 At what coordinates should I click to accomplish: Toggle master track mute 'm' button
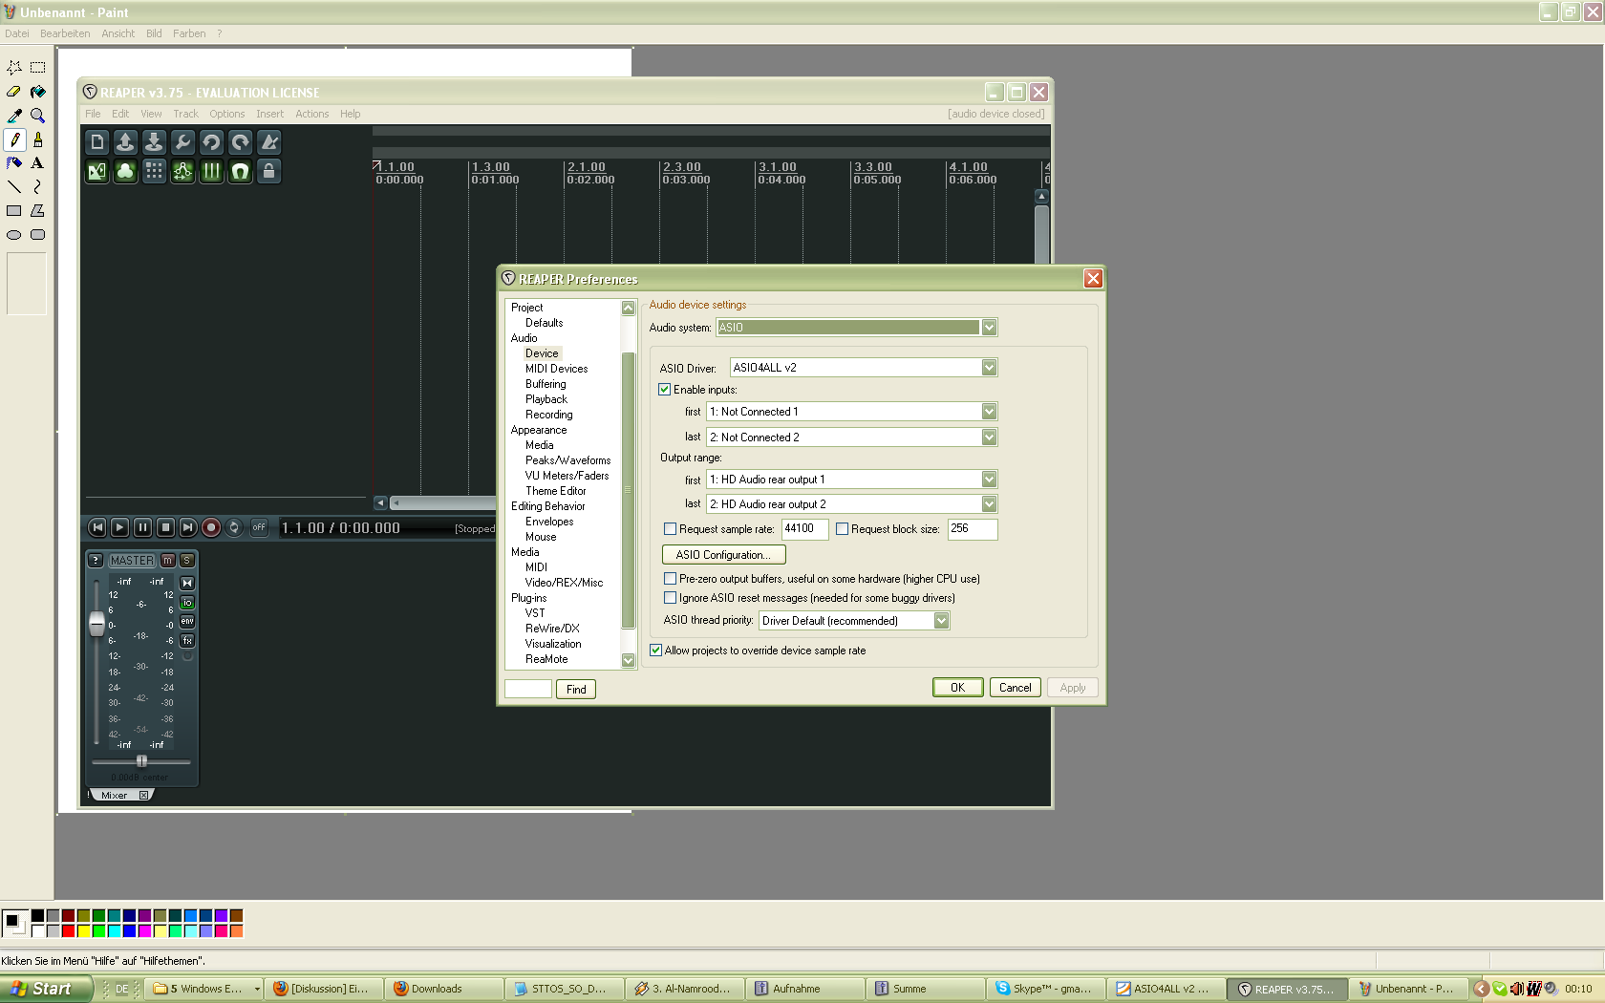coord(168,561)
